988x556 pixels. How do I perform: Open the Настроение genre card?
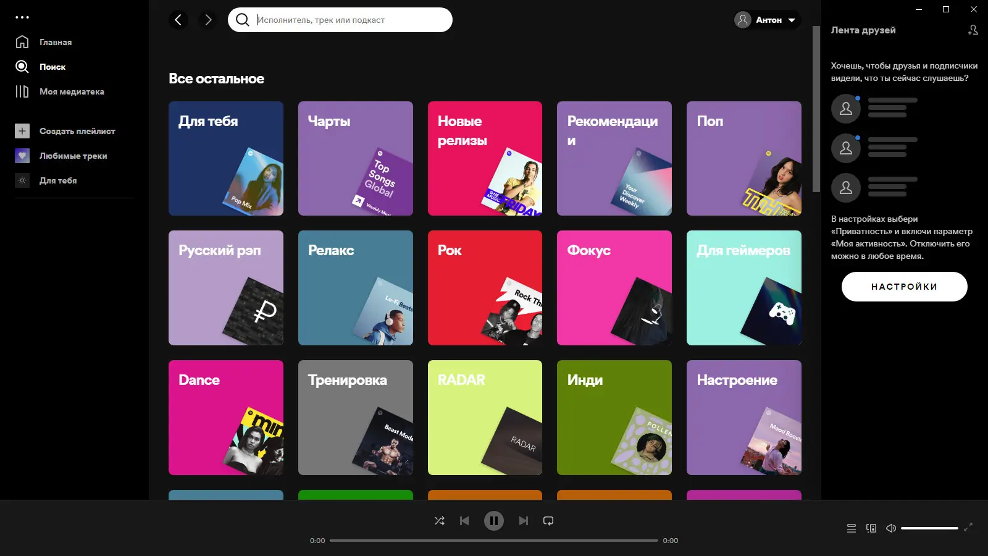(x=744, y=418)
